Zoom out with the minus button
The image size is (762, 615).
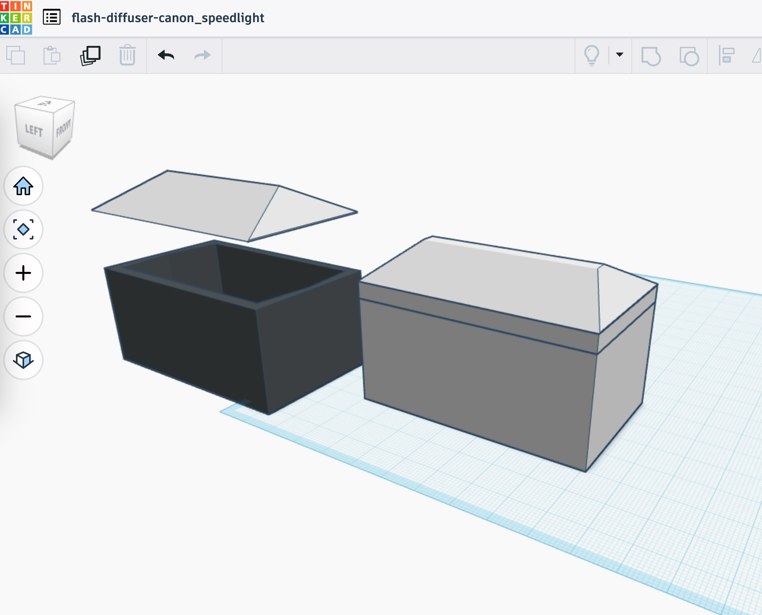[23, 316]
